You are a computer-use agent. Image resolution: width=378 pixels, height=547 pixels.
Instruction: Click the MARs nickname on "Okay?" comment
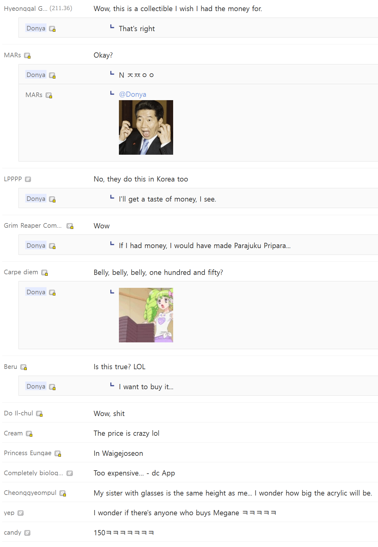pyautogui.click(x=12, y=55)
